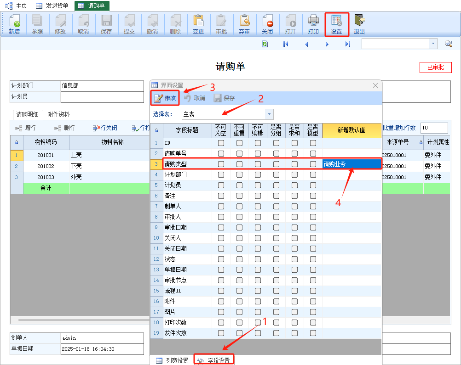Toggle 不可重复 checkbox for 单据日期 row

(x=239, y=270)
